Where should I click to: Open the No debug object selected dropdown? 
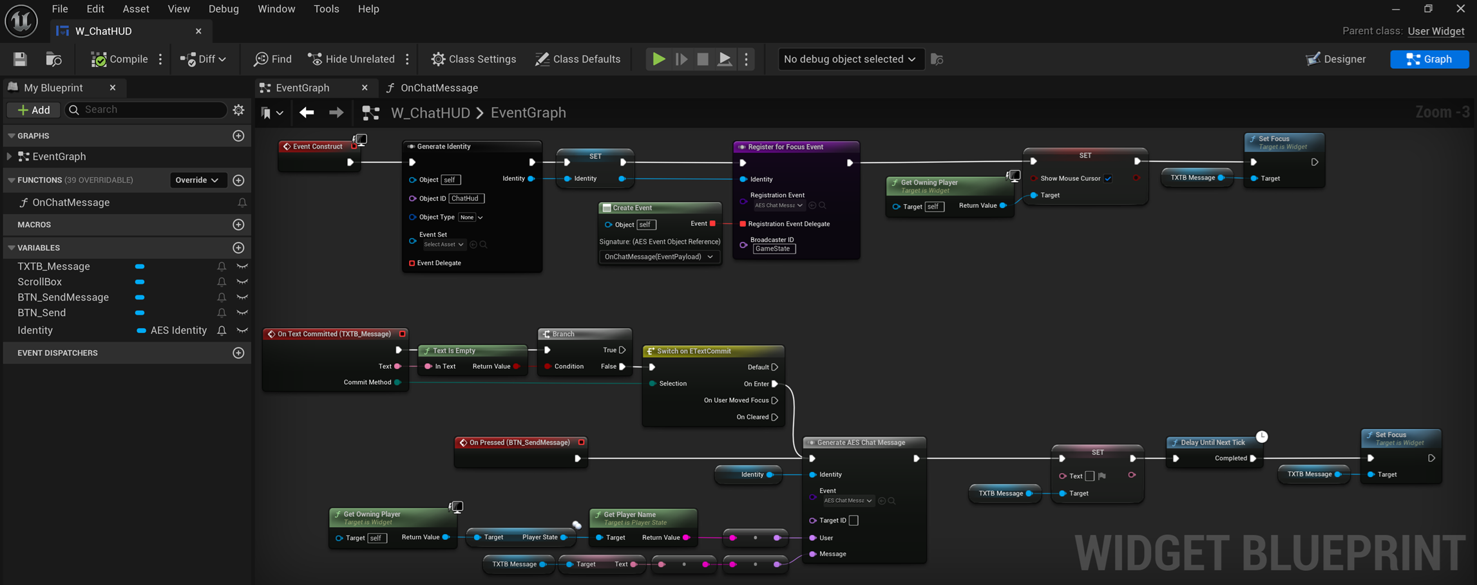point(850,59)
